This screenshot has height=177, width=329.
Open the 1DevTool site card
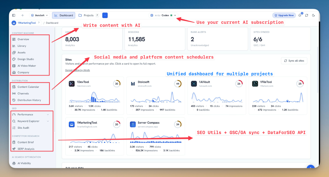(x=95, y=95)
